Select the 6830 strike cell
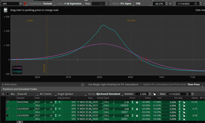 coord(98,102)
